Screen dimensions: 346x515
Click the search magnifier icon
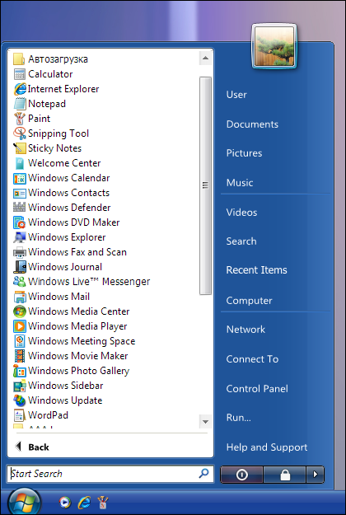pos(203,473)
